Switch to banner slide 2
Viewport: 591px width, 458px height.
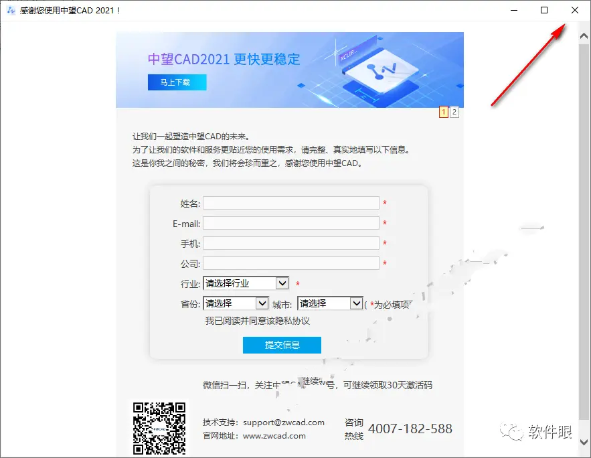[454, 112]
